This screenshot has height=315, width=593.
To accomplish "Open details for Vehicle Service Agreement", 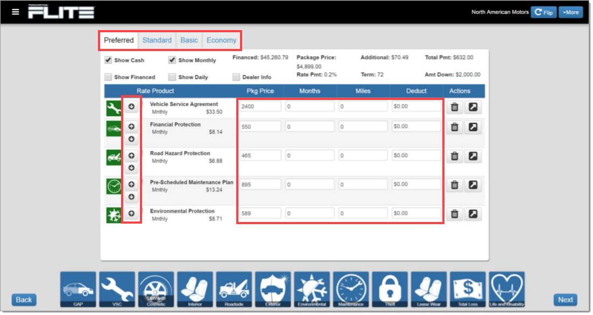I will (x=473, y=108).
